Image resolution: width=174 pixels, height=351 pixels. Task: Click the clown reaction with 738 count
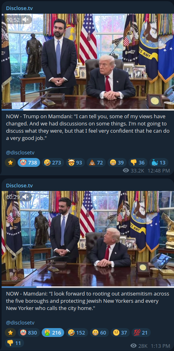click(x=29, y=162)
